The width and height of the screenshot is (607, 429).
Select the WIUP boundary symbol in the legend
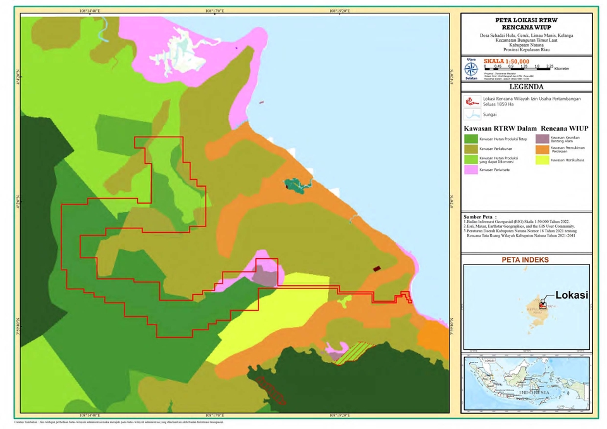[472, 101]
